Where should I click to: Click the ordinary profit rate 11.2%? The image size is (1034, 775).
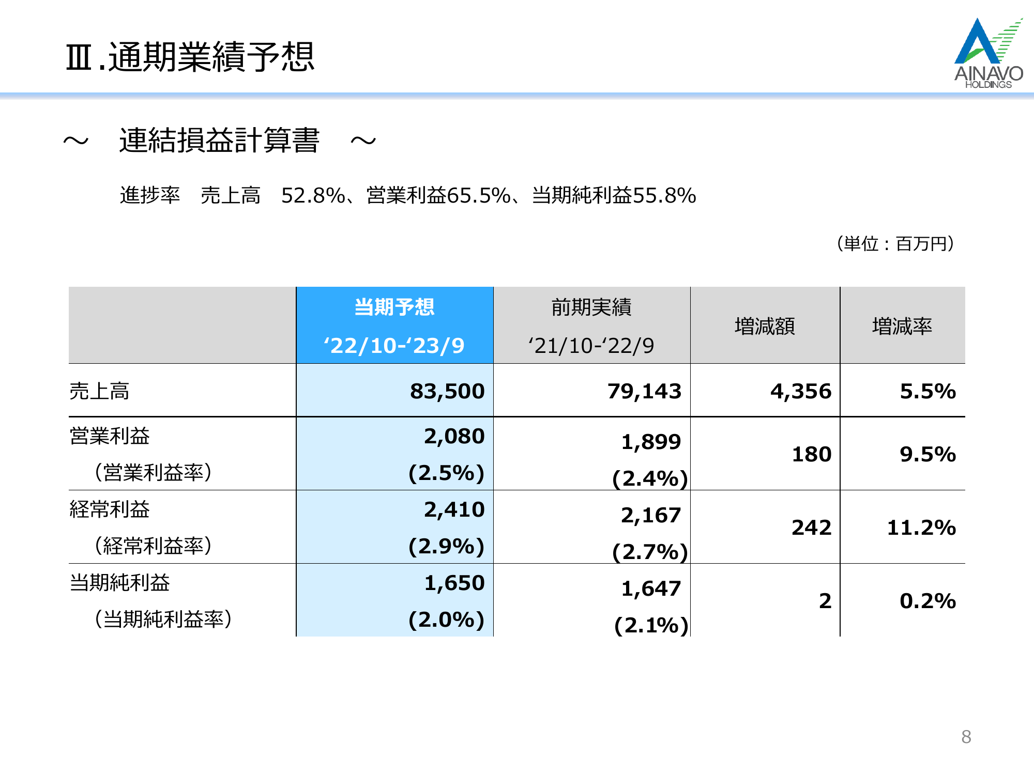[921, 528]
